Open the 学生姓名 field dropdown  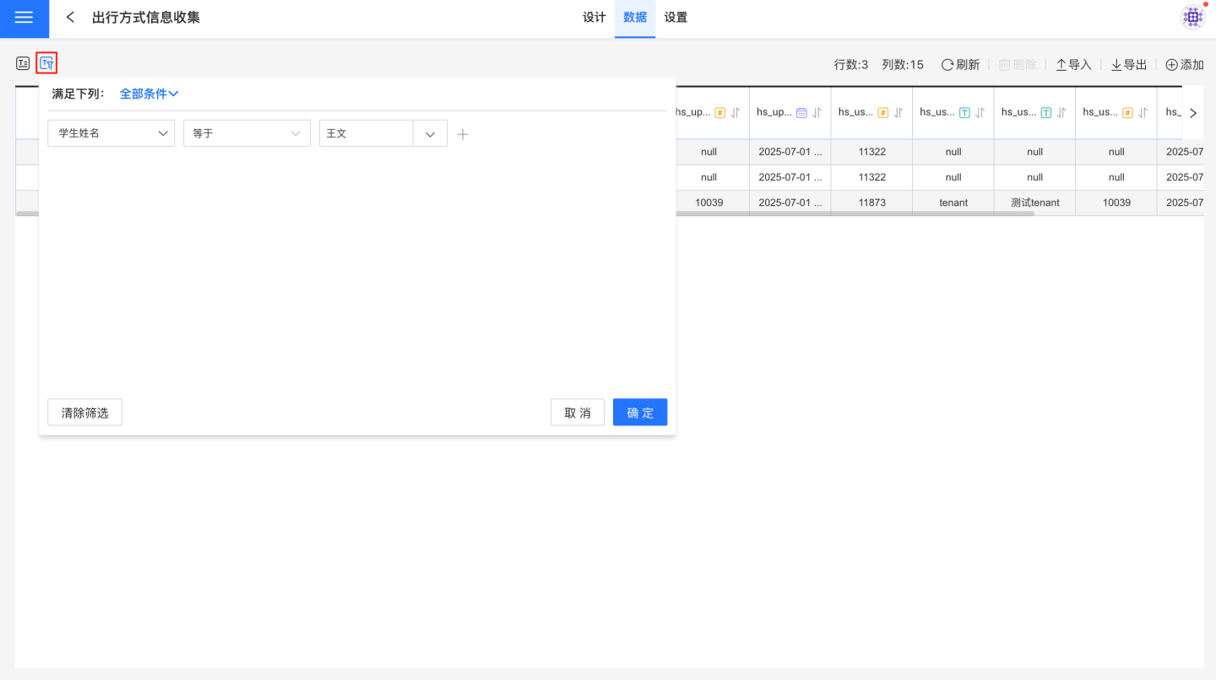(111, 133)
